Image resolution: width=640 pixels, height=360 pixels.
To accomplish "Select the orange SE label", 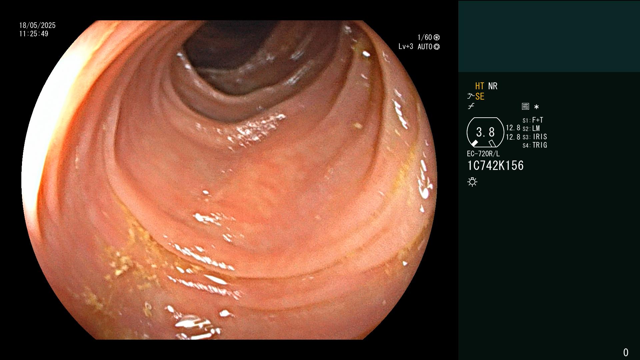I will [480, 96].
